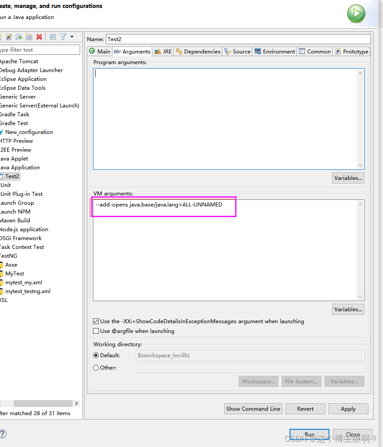
Task: Disable the ShowCodeDetailsInExceptionMessages checkbox
Action: (96, 321)
